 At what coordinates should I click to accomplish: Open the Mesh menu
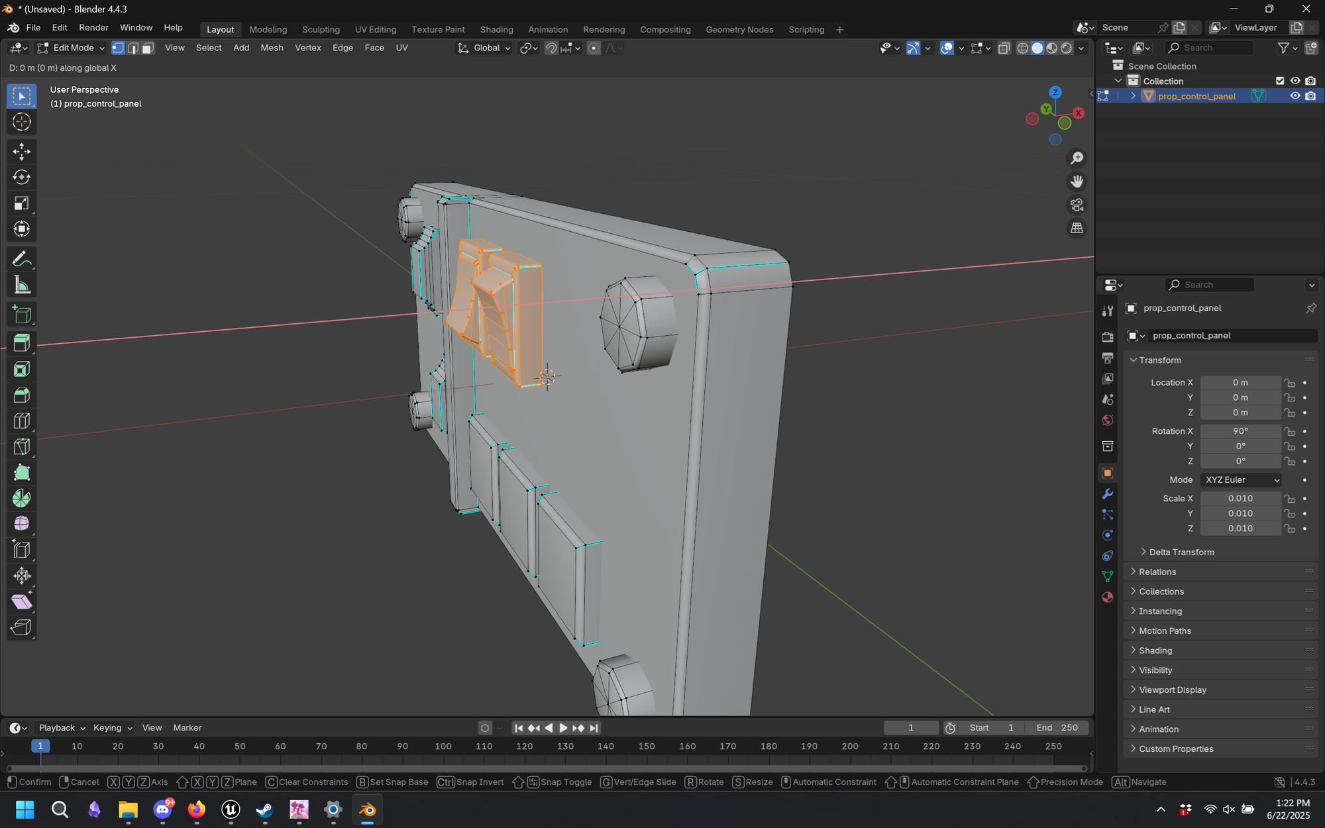272,48
